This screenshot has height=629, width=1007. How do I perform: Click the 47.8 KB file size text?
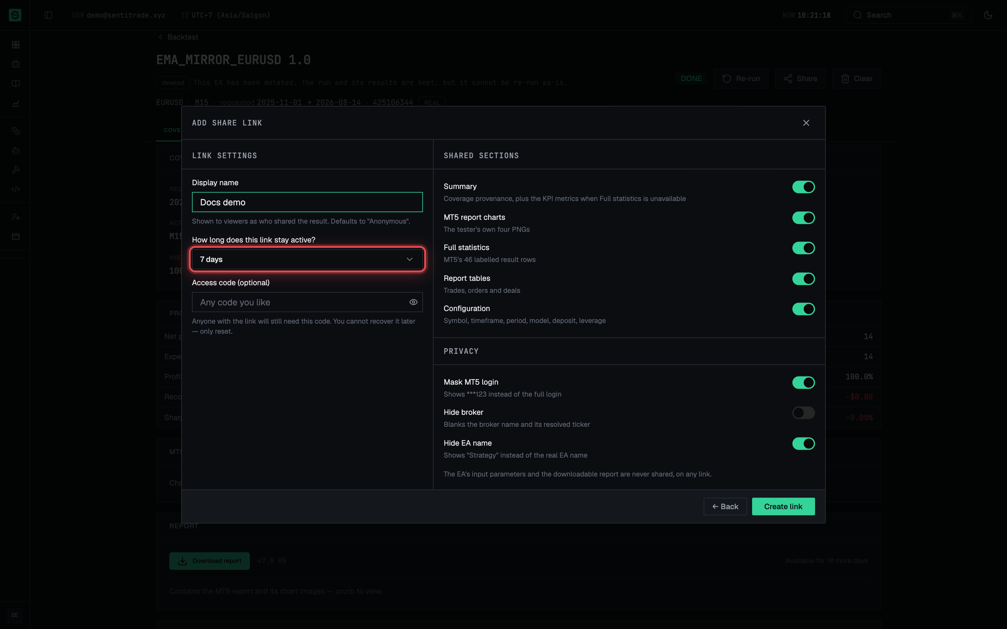pyautogui.click(x=272, y=561)
